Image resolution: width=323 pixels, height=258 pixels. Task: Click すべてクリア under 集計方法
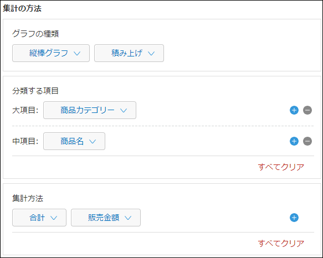point(281,243)
